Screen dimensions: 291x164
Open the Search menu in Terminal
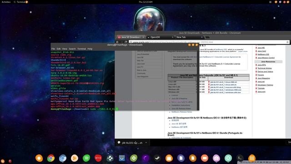tap(72, 49)
